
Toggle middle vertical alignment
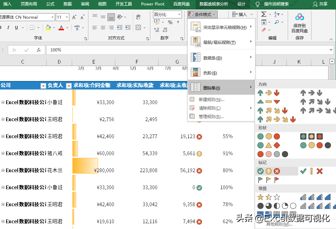103,17
